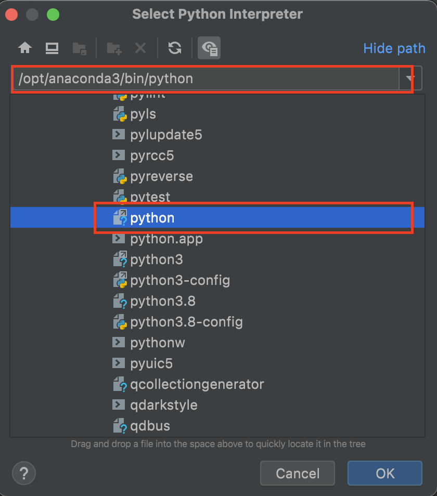Click the python3.8-config file icon

point(120,322)
